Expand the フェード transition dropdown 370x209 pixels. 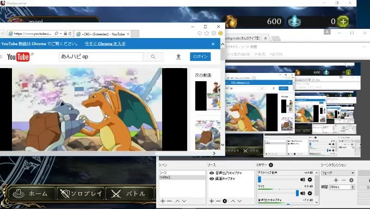(x=353, y=173)
